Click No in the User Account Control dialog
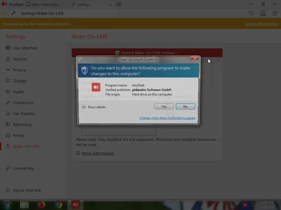The height and width of the screenshot is (210, 281). (x=185, y=106)
